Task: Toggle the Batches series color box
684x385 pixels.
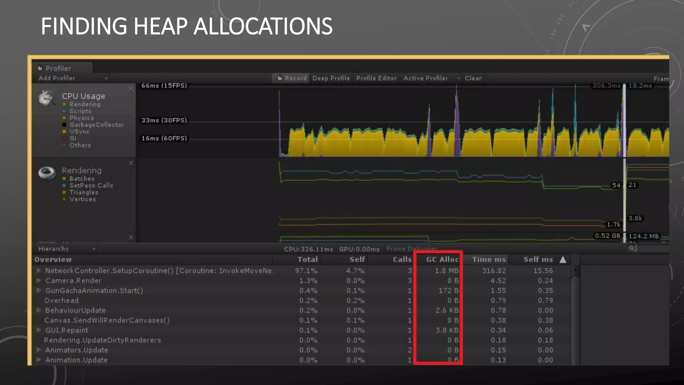Action: coord(64,179)
